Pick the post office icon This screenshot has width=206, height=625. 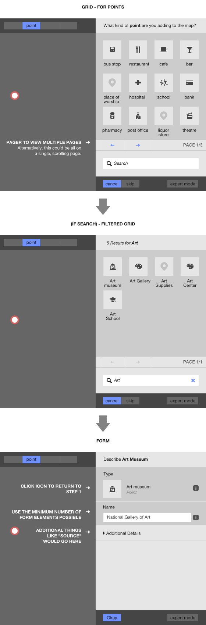[138, 116]
